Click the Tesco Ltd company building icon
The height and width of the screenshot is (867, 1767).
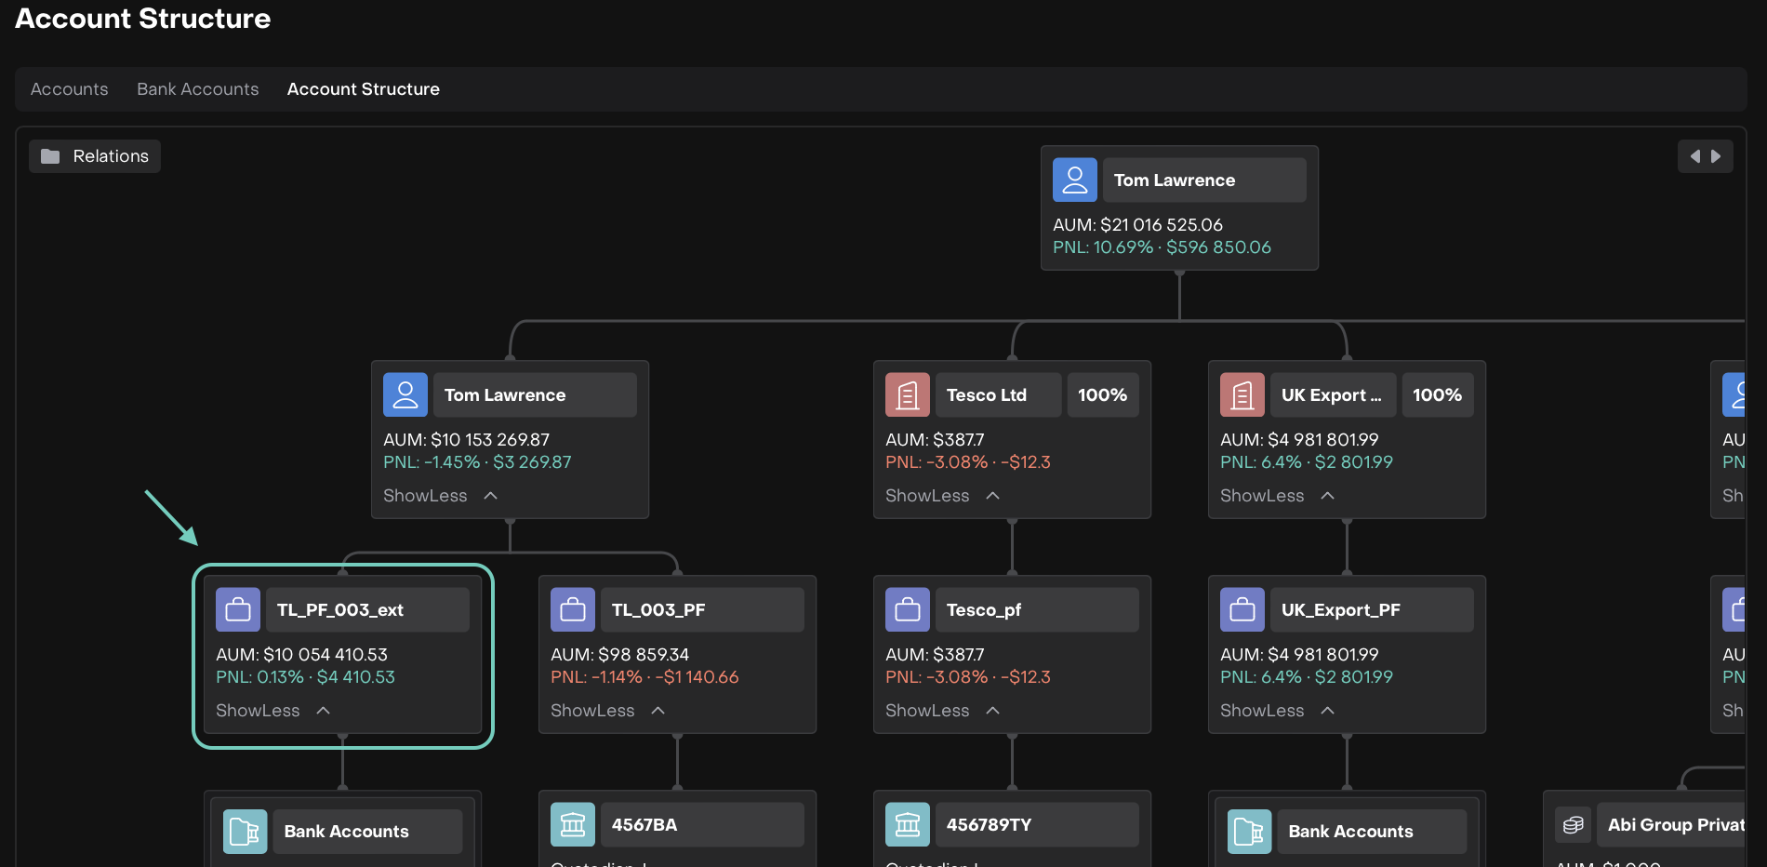[x=907, y=394]
